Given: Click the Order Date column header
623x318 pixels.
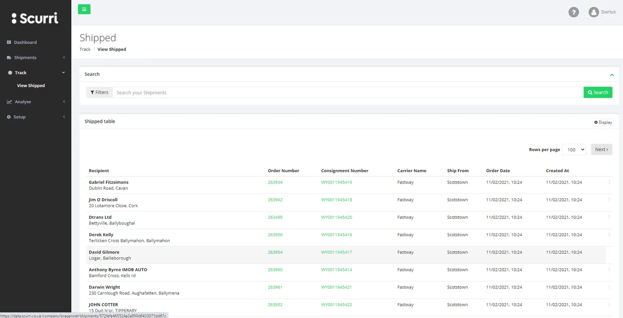Looking at the screenshot, I should [x=498, y=171].
